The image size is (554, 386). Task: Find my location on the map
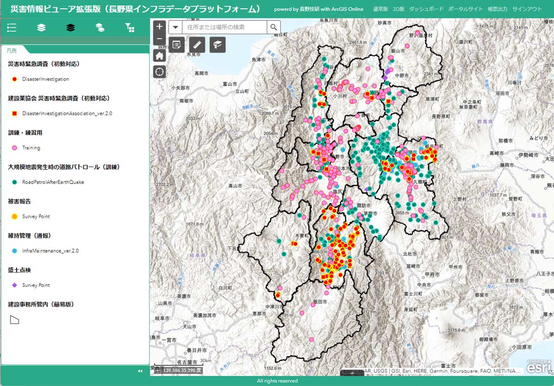(159, 72)
